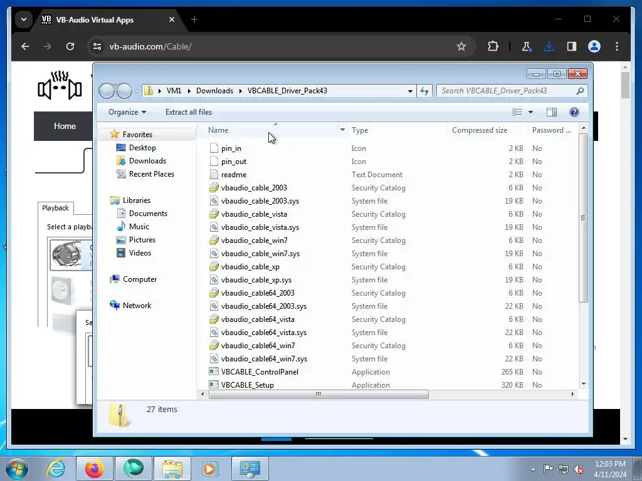Select Network in the navigation pane
Viewport: 642px width, 481px height.
(137, 306)
